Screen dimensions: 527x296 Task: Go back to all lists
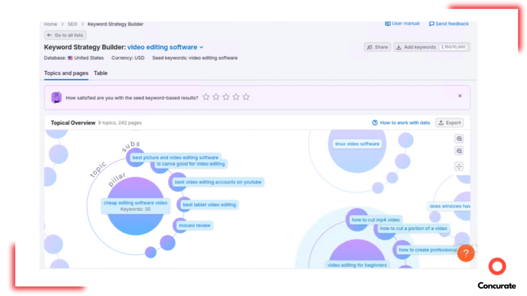pyautogui.click(x=65, y=35)
